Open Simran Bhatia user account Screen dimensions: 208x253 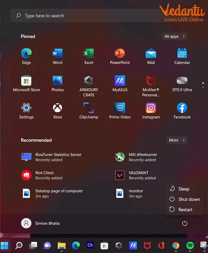41,223
